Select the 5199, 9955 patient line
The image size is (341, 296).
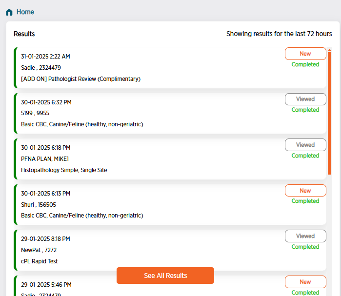35,113
